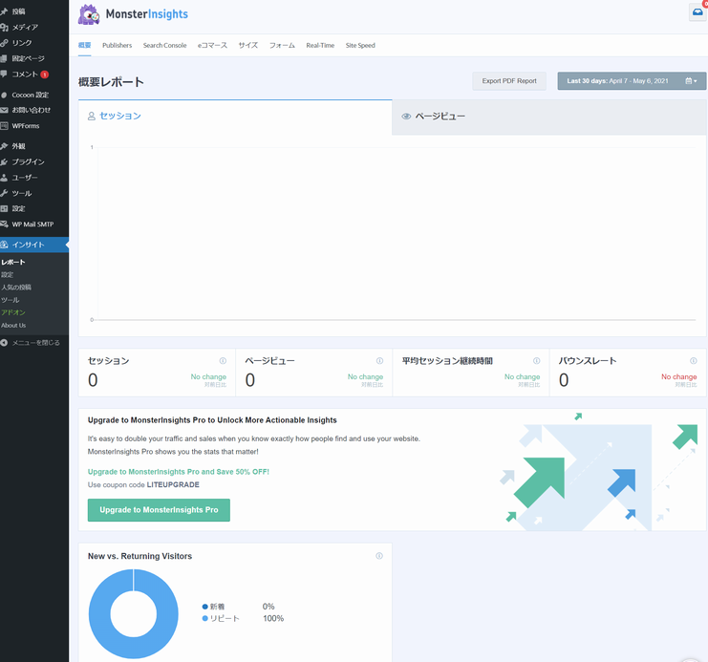Viewport: 708px width, 662px height.
Task: Click the Save 50% OFF upgrade link
Action: coord(179,472)
